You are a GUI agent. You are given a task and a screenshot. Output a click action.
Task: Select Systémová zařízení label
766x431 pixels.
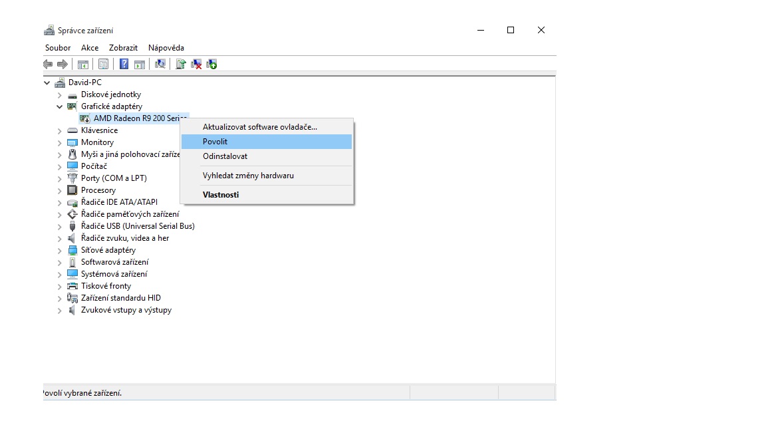coord(114,274)
